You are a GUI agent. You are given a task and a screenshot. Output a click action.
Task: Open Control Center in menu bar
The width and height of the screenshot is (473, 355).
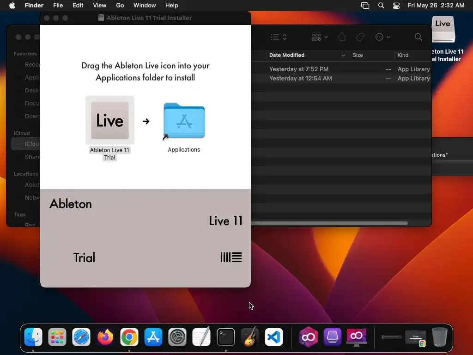point(396,6)
